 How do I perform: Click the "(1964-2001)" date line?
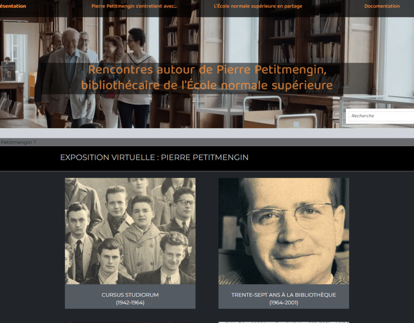(x=283, y=303)
